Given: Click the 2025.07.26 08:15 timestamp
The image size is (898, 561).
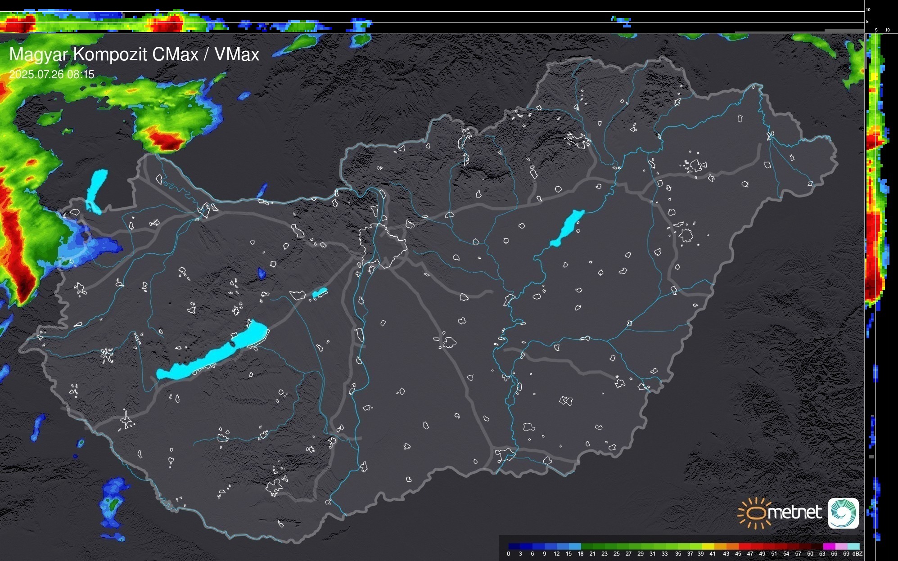Looking at the screenshot, I should click(x=52, y=74).
